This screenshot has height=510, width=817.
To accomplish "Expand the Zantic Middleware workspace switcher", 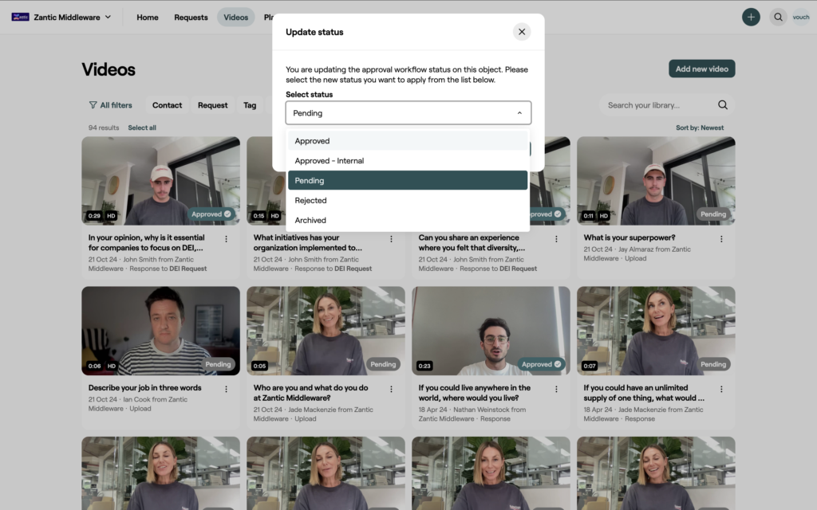I will coord(108,18).
